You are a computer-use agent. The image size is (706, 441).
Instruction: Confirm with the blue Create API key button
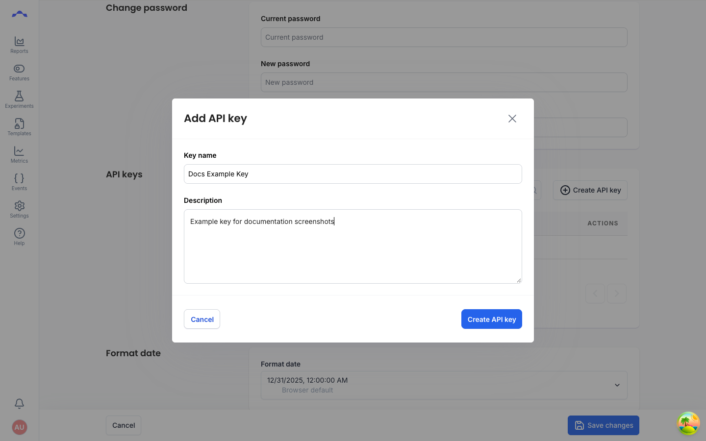(x=492, y=319)
